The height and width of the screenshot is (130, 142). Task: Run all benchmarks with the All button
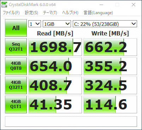tap(16, 28)
